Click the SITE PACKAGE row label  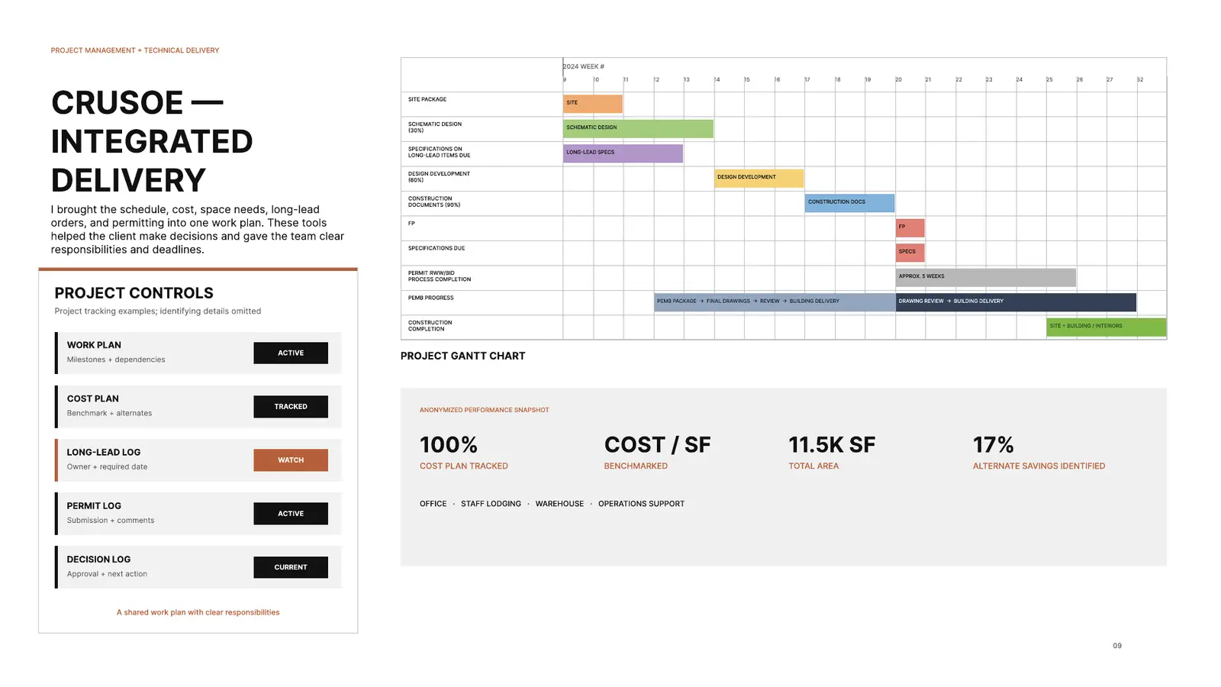(x=427, y=99)
